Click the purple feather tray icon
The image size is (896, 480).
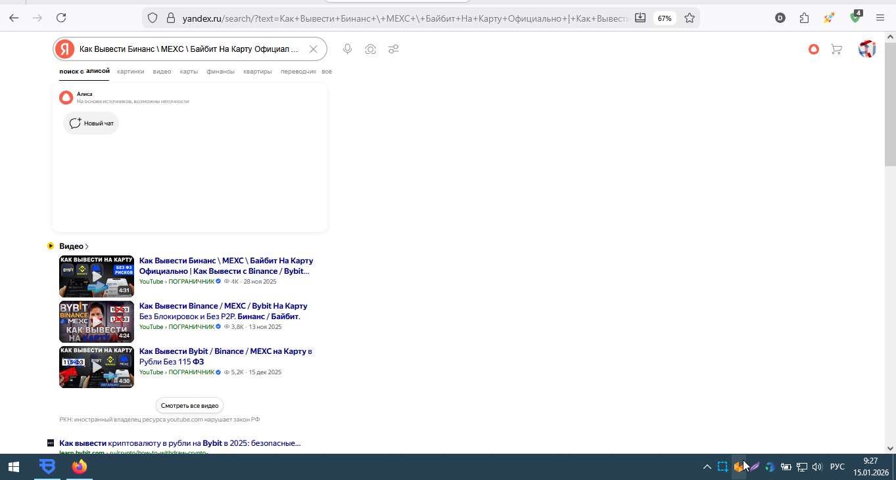coord(755,467)
